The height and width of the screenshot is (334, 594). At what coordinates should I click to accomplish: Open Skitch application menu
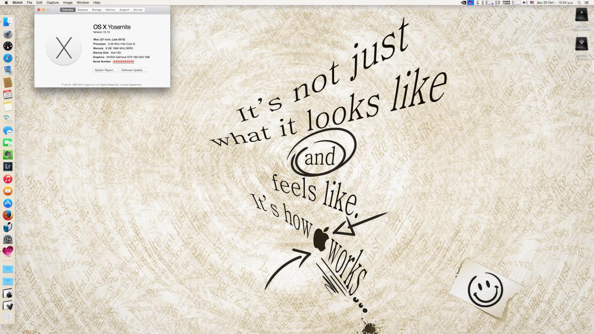click(x=17, y=2)
